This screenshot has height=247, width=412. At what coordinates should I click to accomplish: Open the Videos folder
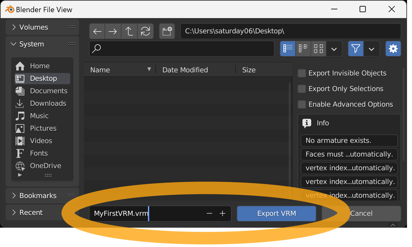(42, 141)
